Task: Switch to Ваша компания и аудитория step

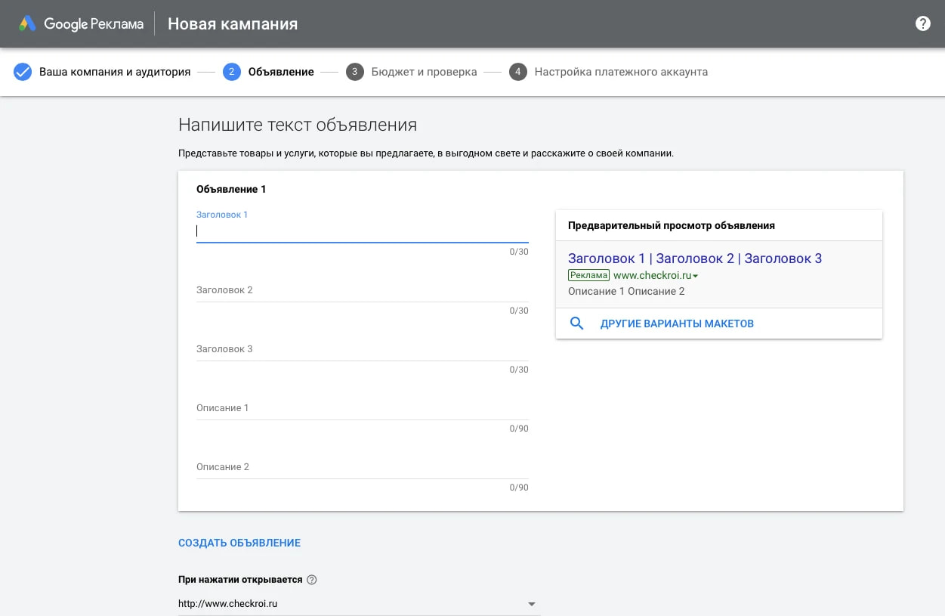Action: coord(116,71)
